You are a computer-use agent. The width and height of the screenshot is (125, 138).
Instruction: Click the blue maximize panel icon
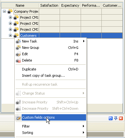111,118
